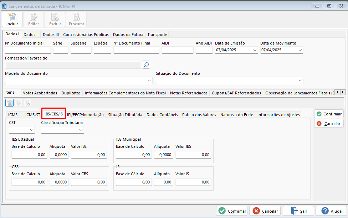Click the side panel Cancelar button
348x218 pixels.
coord(329,124)
